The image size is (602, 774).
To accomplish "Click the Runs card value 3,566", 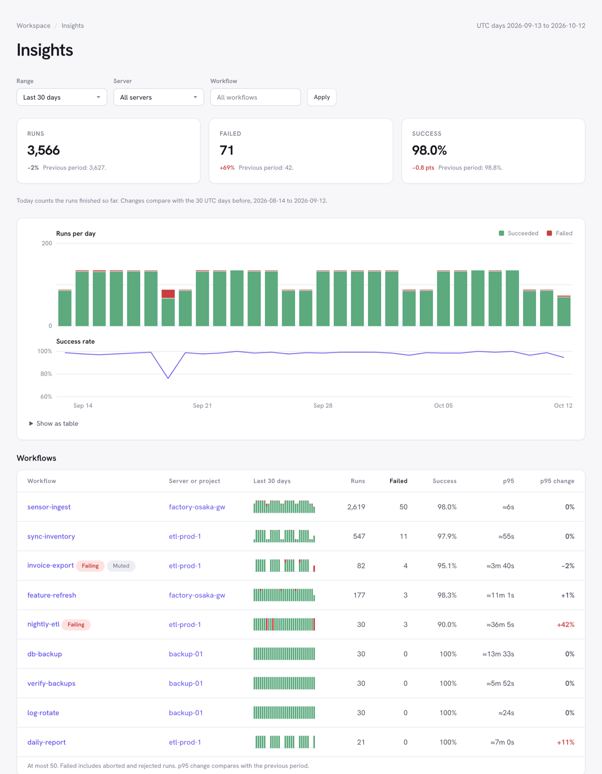I will (x=44, y=150).
